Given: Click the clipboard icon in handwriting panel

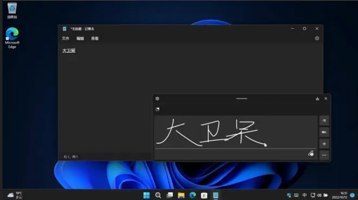Looking at the screenshot, I should pyautogui.click(x=157, y=109).
